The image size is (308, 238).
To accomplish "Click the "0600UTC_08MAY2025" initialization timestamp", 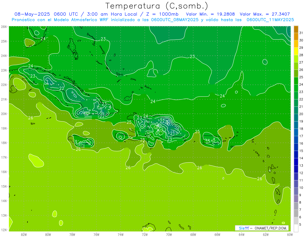I will point(175,20).
